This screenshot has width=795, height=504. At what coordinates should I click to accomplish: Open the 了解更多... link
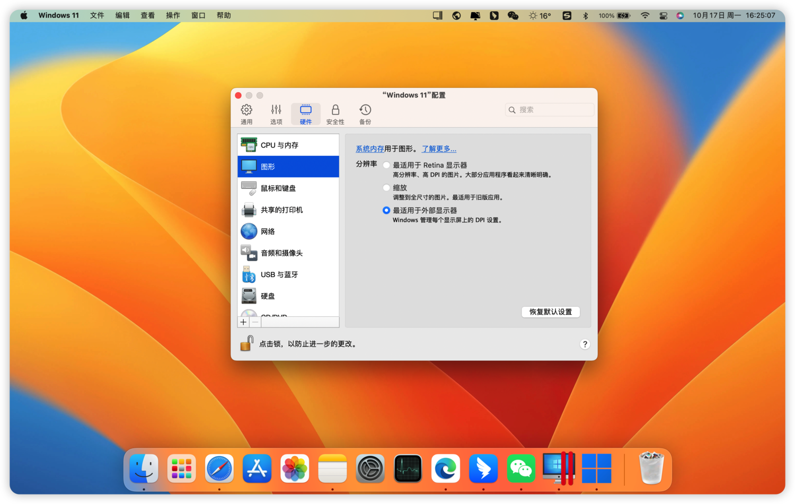click(439, 149)
